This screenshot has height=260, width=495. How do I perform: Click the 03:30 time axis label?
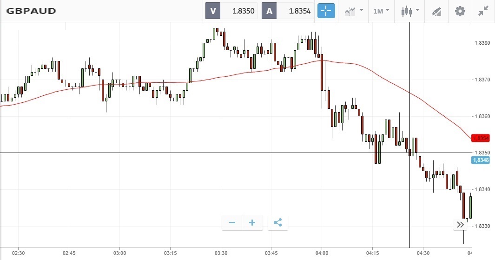221,253
